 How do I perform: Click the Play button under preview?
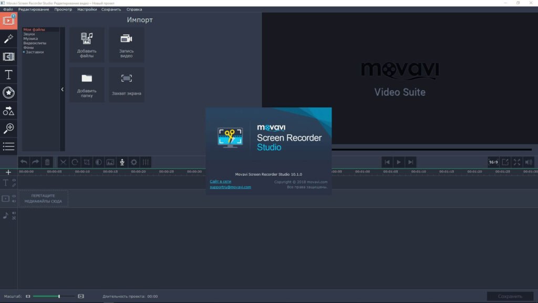[x=399, y=162]
